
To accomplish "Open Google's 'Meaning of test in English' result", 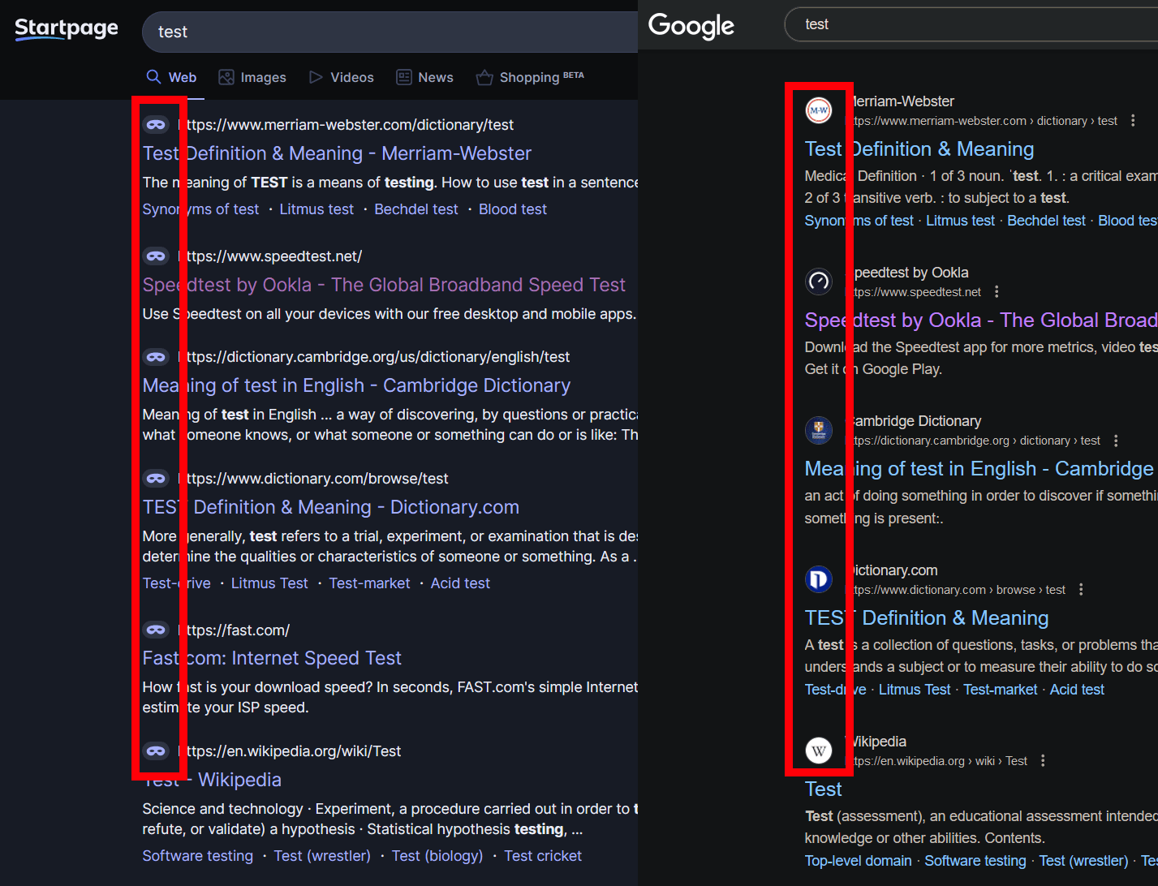I will coord(981,469).
